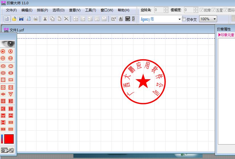The width and height of the screenshot is (235, 159).
Task: Click the copy icon in toolbar
Action: pos(52,19)
